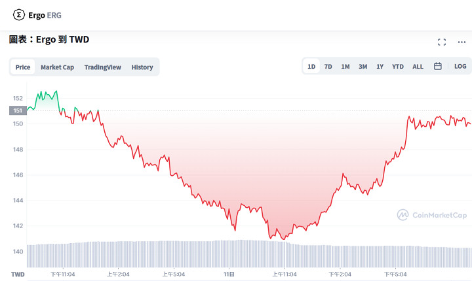The image size is (472, 281).
Task: Click the 下午11:04 time axis label
Action: [63, 274]
